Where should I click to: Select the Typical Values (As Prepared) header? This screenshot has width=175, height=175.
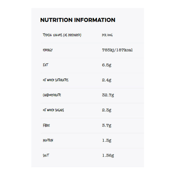coord(62,35)
